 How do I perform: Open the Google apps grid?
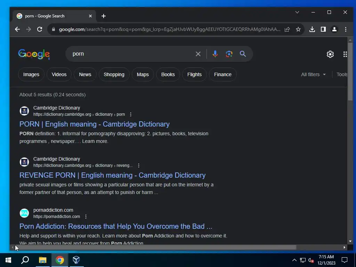(345, 54)
